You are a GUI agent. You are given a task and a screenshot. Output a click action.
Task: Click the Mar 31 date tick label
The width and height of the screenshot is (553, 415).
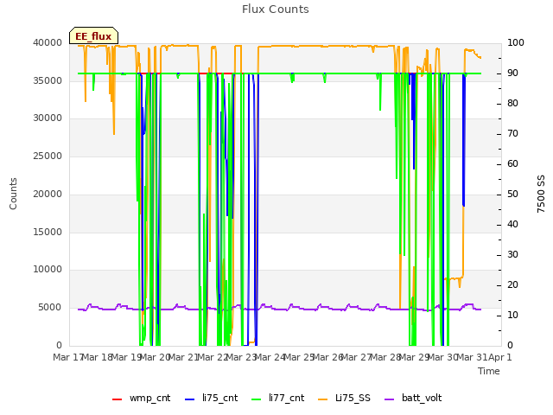click(x=472, y=357)
